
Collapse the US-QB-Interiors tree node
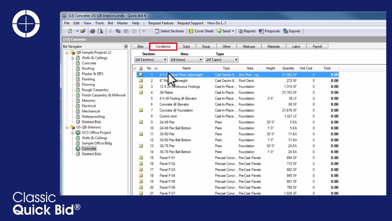click(67, 128)
